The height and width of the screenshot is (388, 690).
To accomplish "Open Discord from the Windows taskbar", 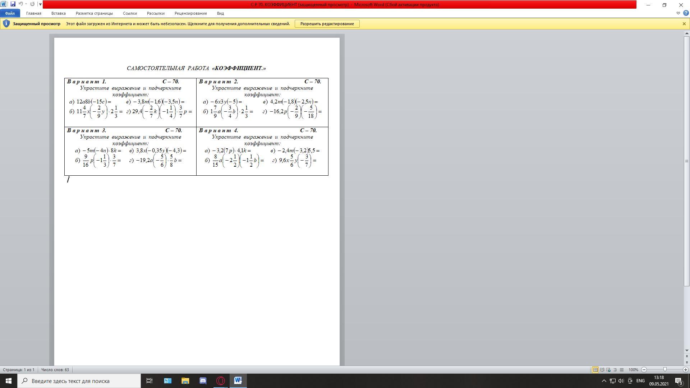I will coord(203,381).
